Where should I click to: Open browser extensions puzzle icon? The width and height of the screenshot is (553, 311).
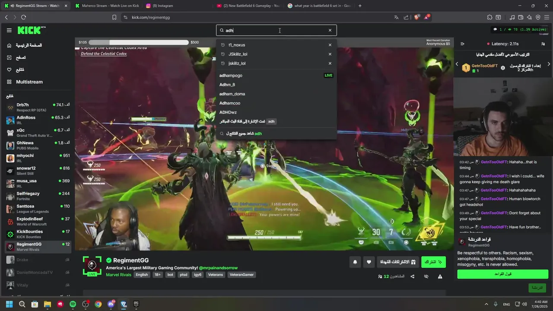pos(489,17)
